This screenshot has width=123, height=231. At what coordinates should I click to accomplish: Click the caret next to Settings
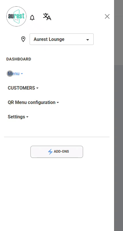[27, 117]
